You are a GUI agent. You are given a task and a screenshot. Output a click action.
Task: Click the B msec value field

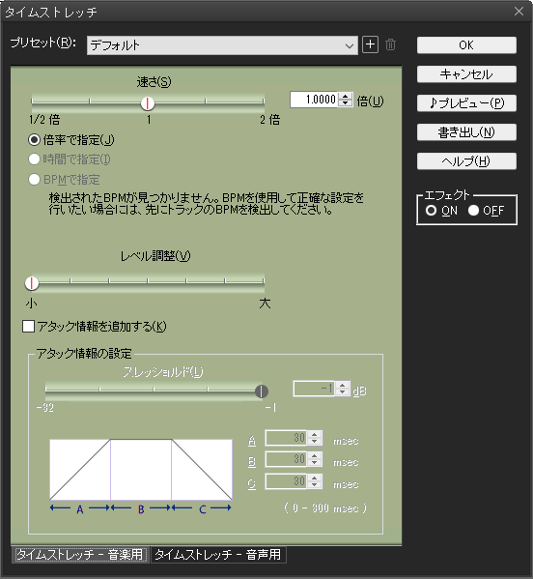pyautogui.click(x=286, y=459)
